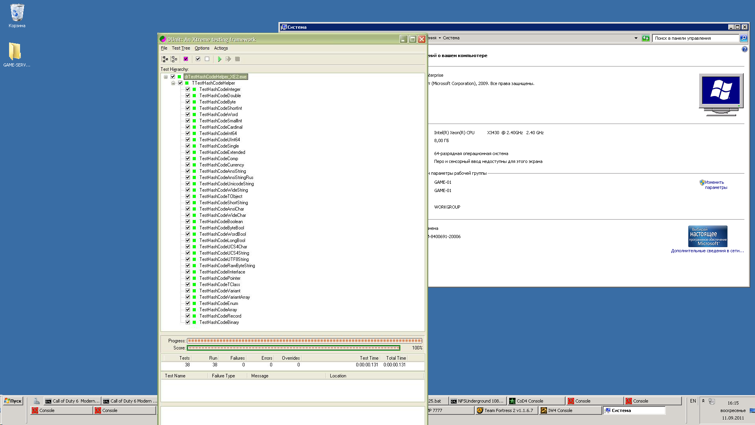The width and height of the screenshot is (755, 425).
Task: Toggle the TestHashCodeCardinal checkbox
Action: [188, 127]
